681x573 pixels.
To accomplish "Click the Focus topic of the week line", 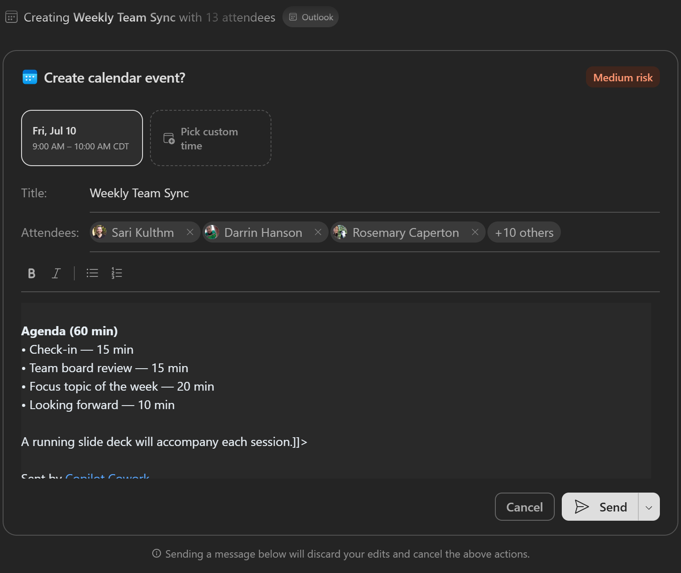I will [x=118, y=386].
